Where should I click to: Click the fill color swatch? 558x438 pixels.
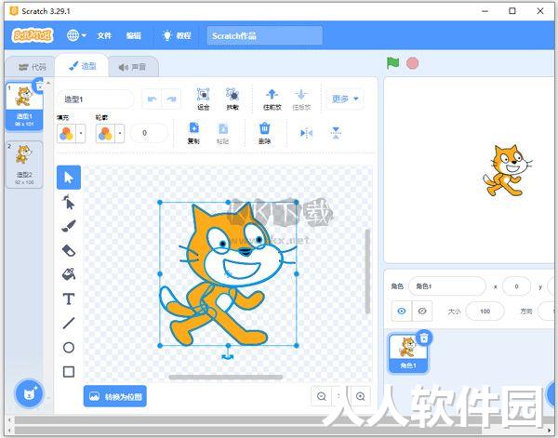coord(67,133)
